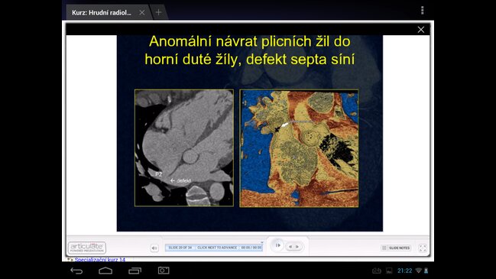Advance to the next slide

tap(297, 247)
